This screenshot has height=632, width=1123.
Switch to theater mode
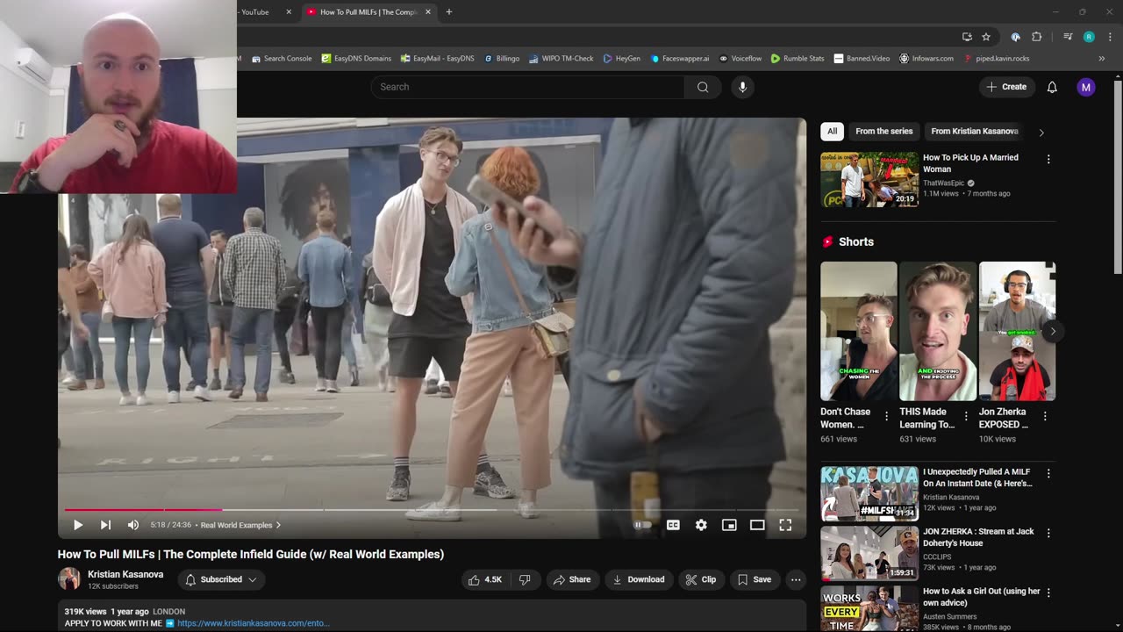pos(757,525)
